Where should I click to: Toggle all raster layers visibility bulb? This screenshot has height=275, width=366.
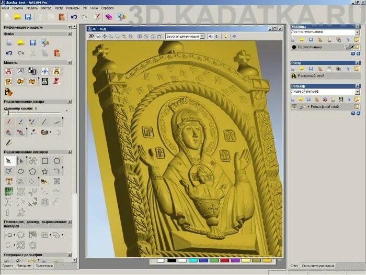tap(357, 69)
